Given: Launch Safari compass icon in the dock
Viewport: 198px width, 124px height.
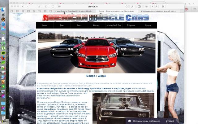Looking at the screenshot, I should pyautogui.click(x=3, y=24).
